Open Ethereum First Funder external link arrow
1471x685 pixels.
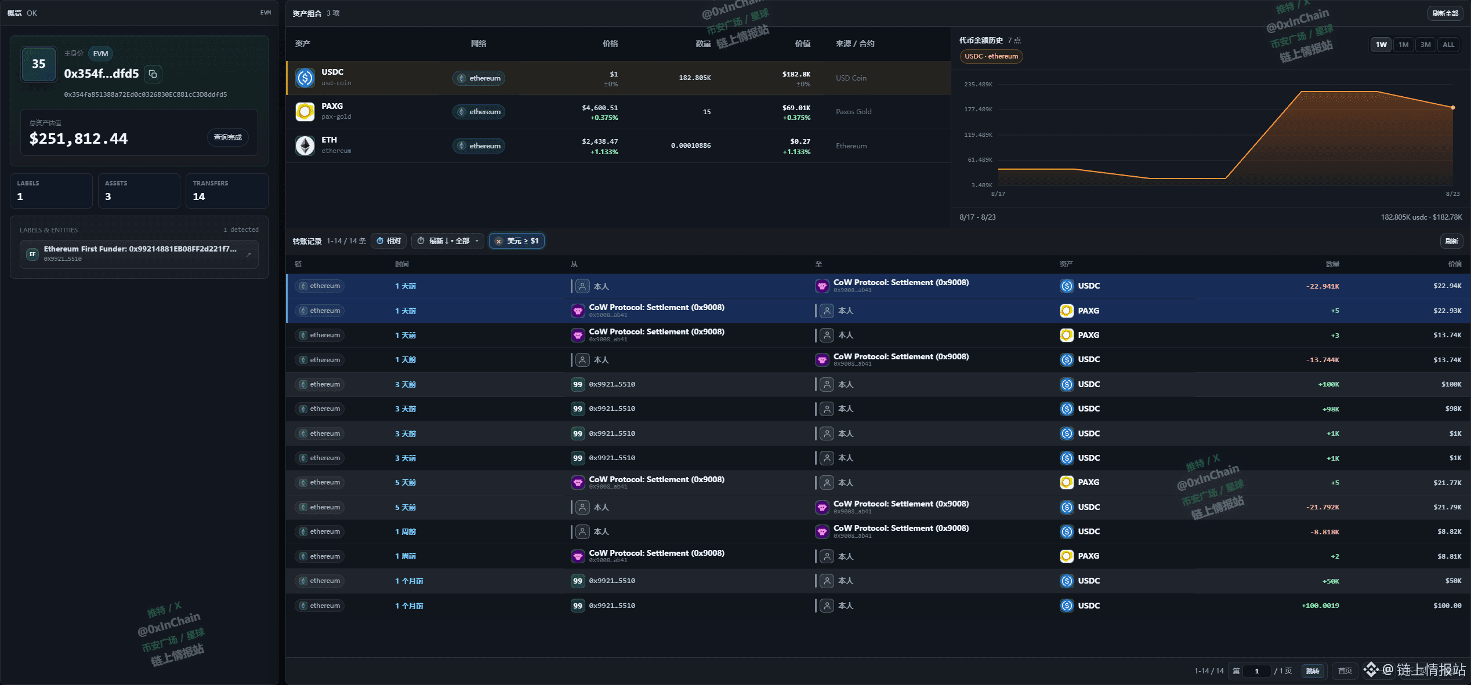248,254
